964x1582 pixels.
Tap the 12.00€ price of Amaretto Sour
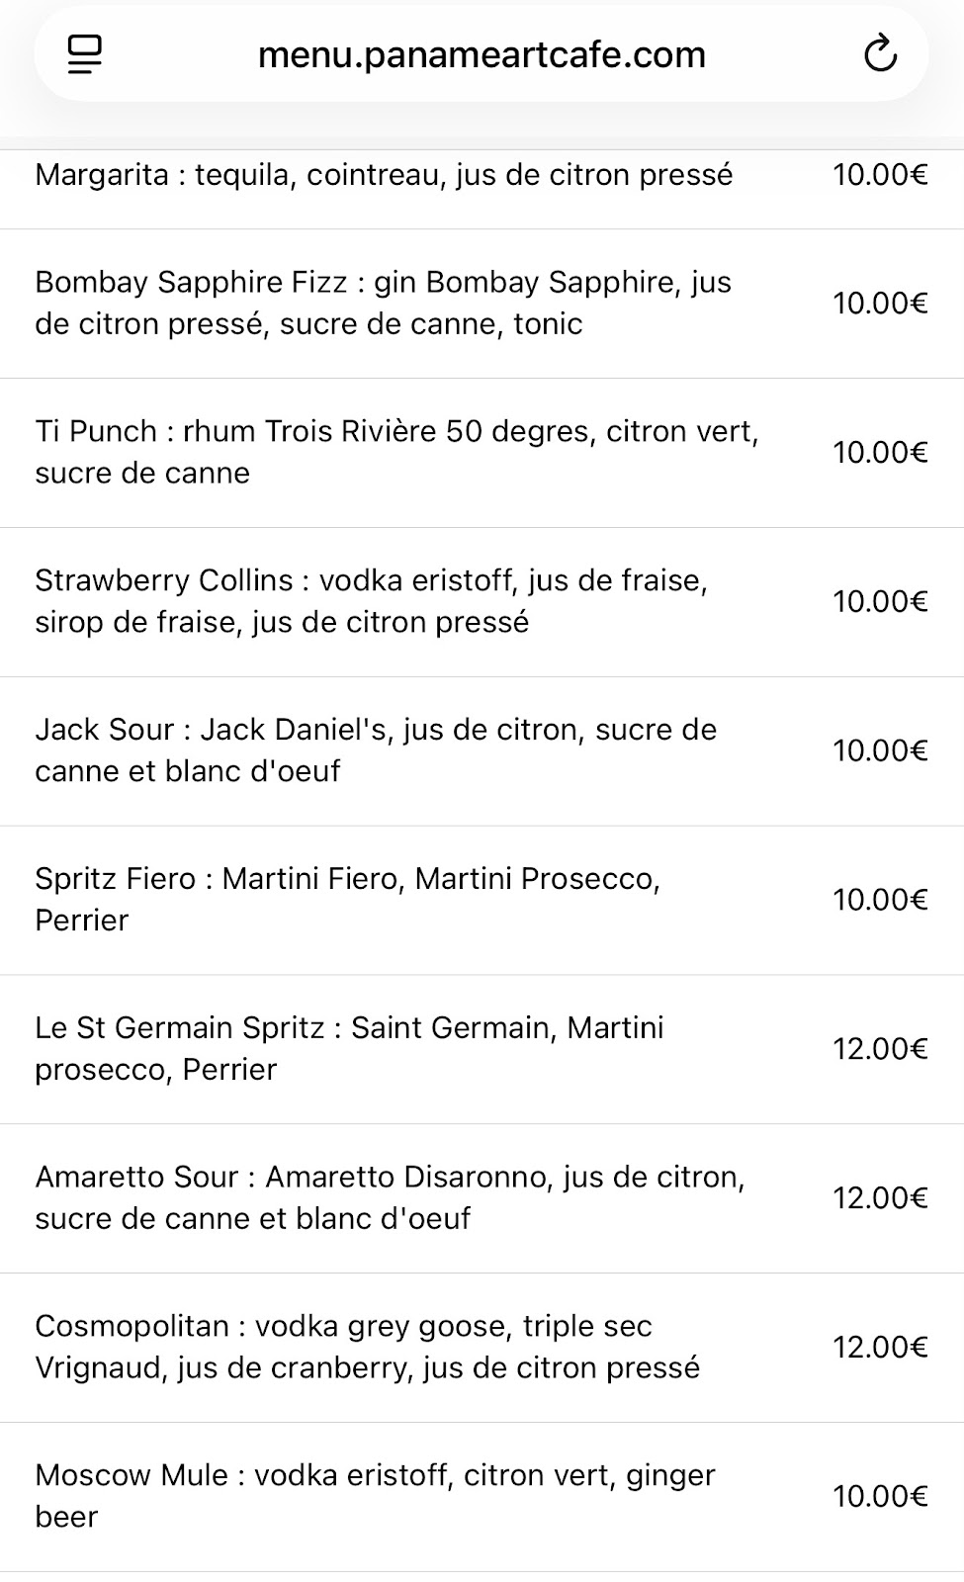point(880,1198)
